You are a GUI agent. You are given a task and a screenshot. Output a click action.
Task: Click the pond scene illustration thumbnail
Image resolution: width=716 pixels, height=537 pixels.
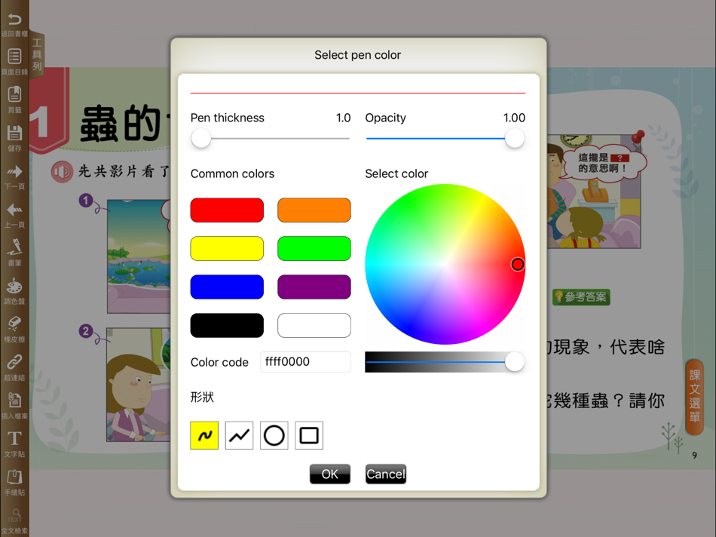[x=139, y=256]
